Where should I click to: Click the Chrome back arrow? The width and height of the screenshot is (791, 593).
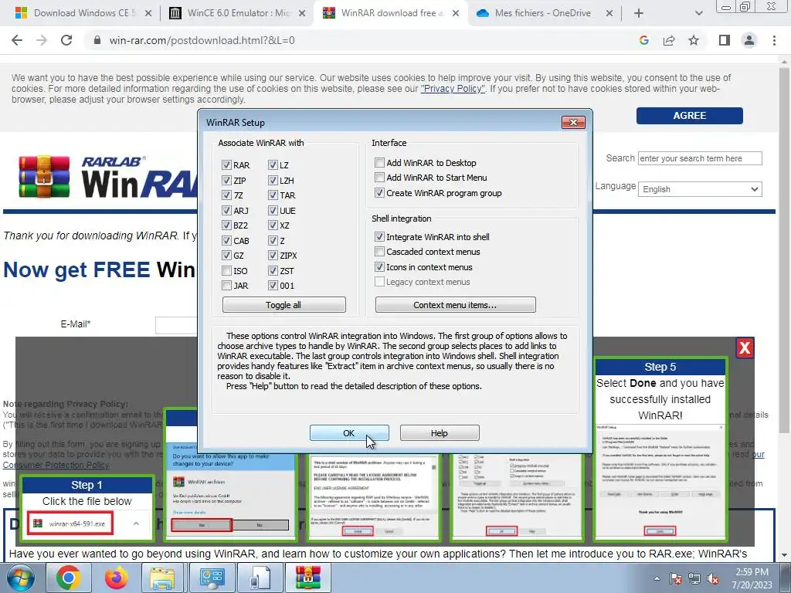(x=17, y=40)
